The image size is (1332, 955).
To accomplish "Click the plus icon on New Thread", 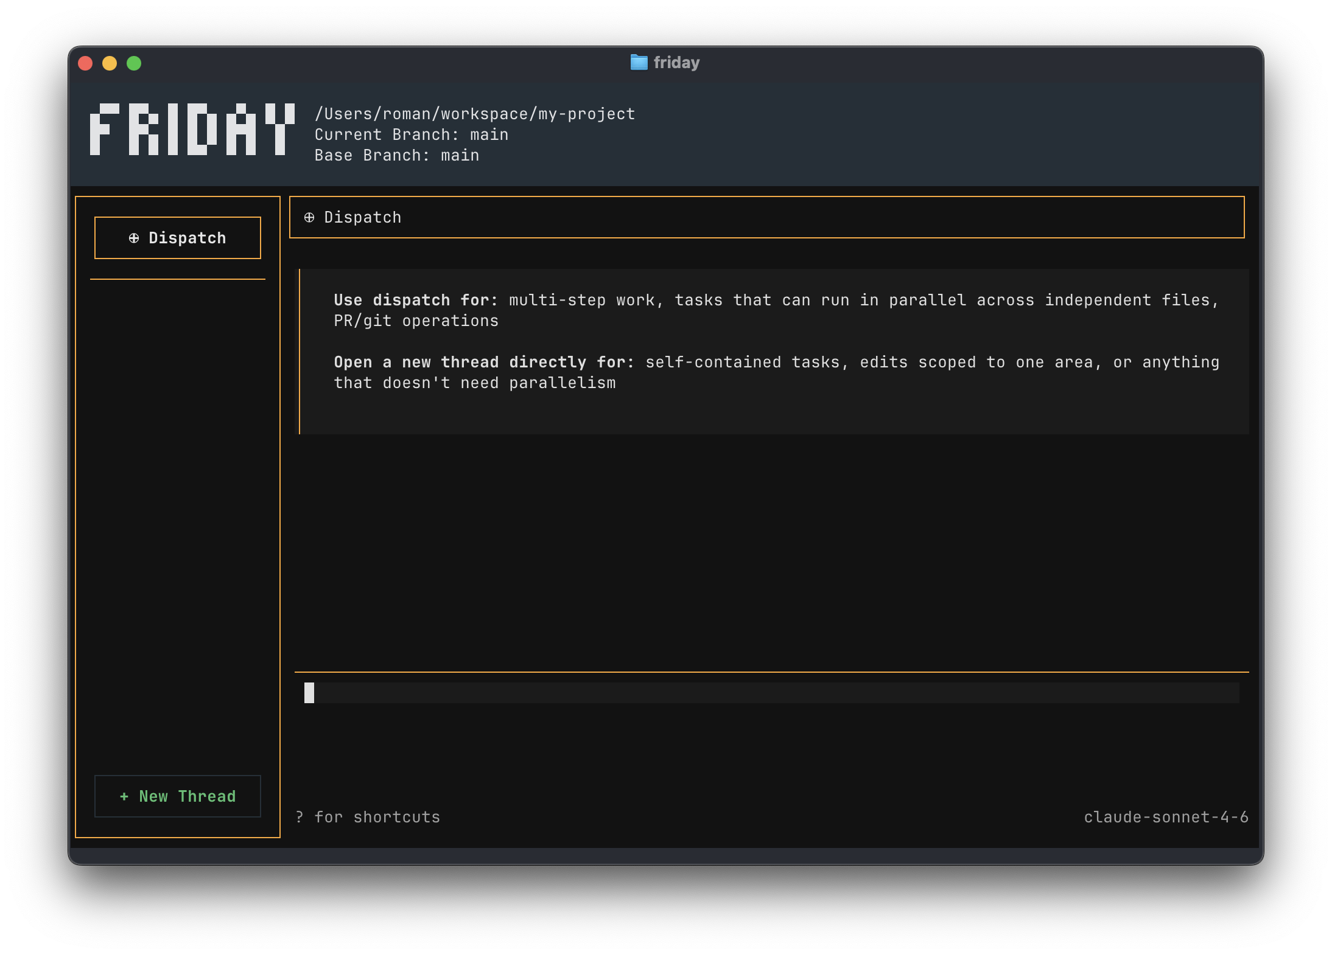I will 124,796.
